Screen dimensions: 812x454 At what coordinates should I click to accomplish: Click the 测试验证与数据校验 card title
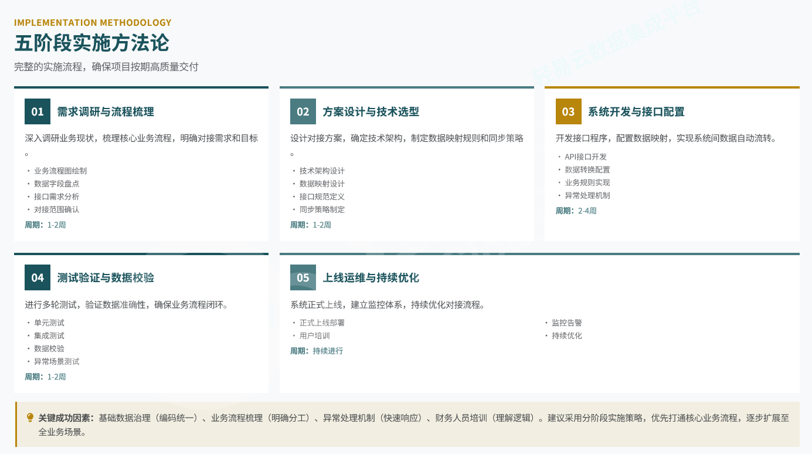pyautogui.click(x=106, y=277)
